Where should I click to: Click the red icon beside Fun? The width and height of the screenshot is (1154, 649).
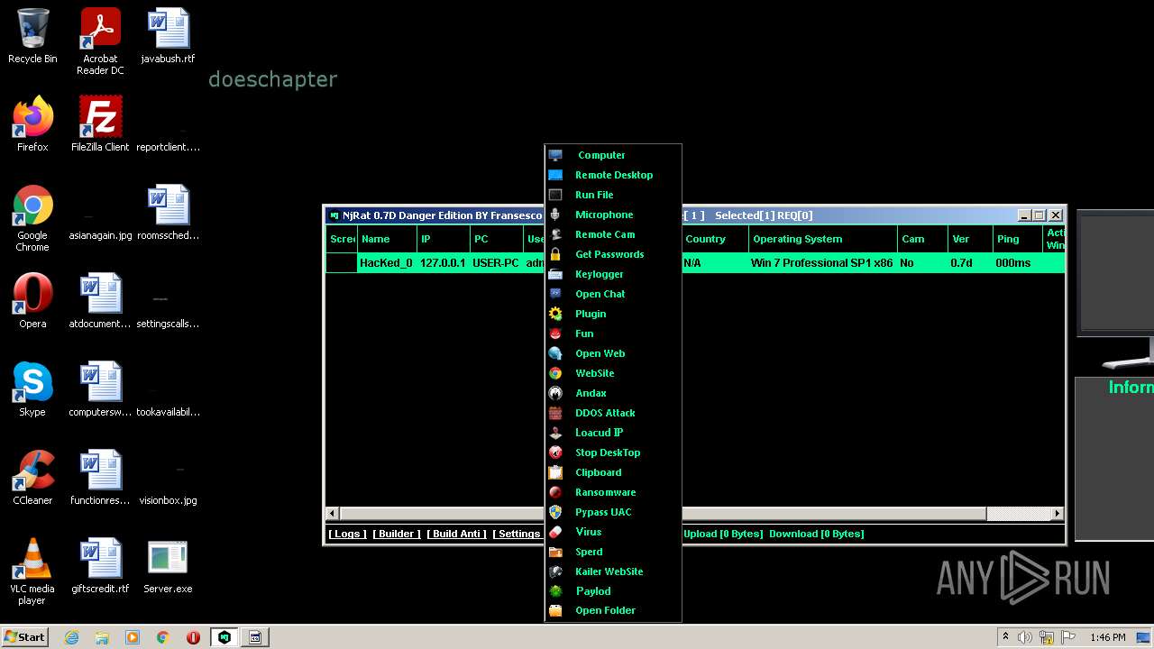[x=555, y=334]
